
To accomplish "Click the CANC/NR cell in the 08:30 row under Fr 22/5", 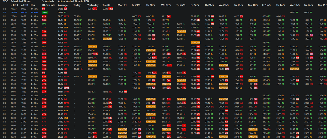I will click(x=196, y=43).
